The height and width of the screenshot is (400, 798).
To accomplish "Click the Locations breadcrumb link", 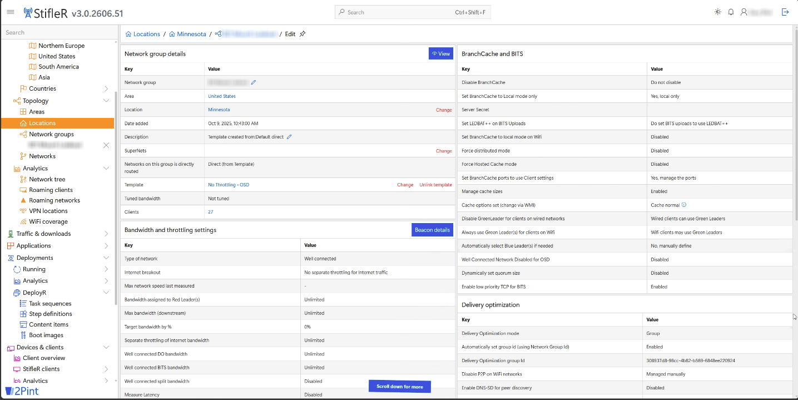I will 147,34.
